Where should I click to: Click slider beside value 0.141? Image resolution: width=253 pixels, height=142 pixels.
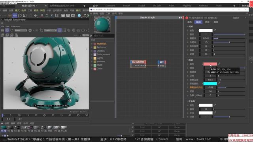tap(229, 38)
